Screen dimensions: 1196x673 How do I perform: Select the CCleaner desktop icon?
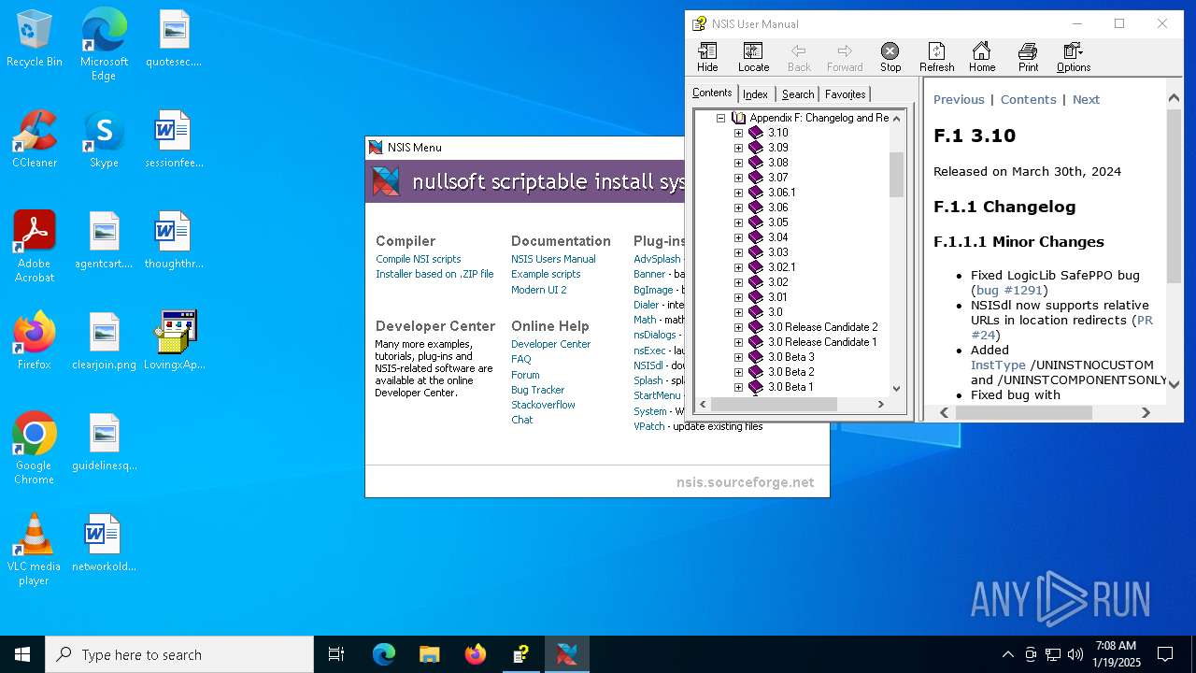click(35, 140)
